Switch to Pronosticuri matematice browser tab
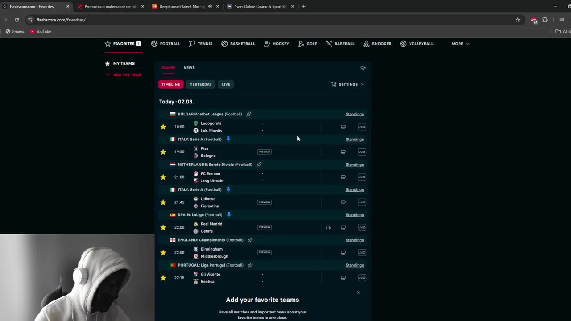The image size is (571, 321). [x=110, y=7]
